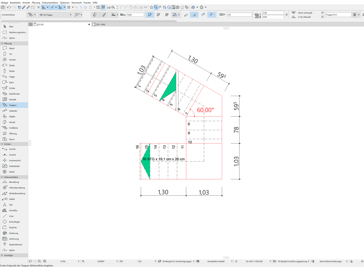This screenshot has height=267, width=364.
Task: Toggle the highlighted fourth stair-turning type button
Action: click(x=212, y=15)
